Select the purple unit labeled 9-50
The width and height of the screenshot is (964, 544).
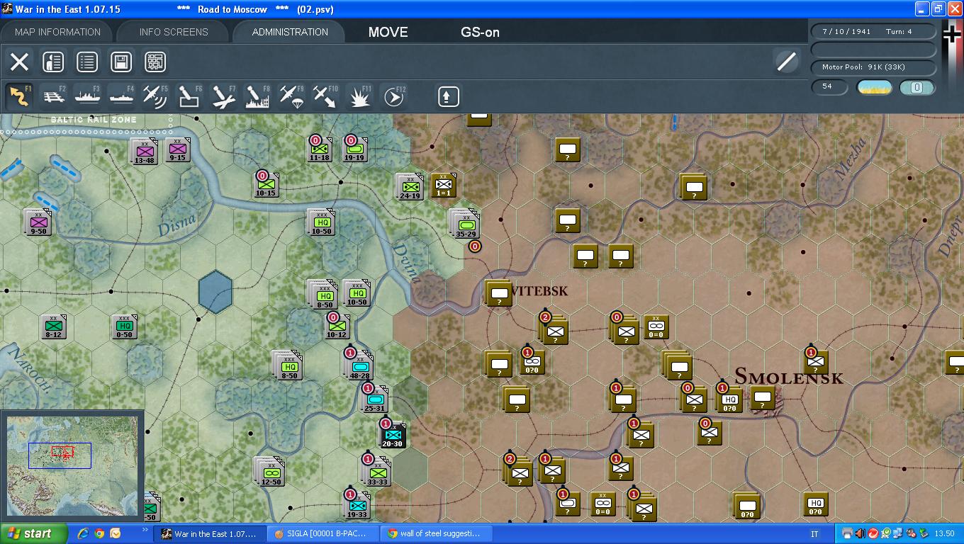pyautogui.click(x=38, y=222)
